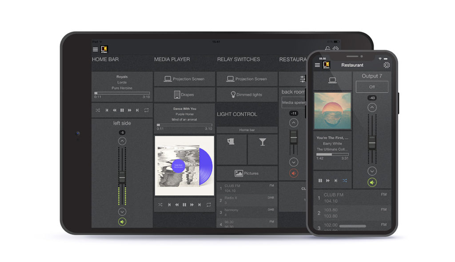Toggle shuffle below the vinyl artwork

point(160,205)
